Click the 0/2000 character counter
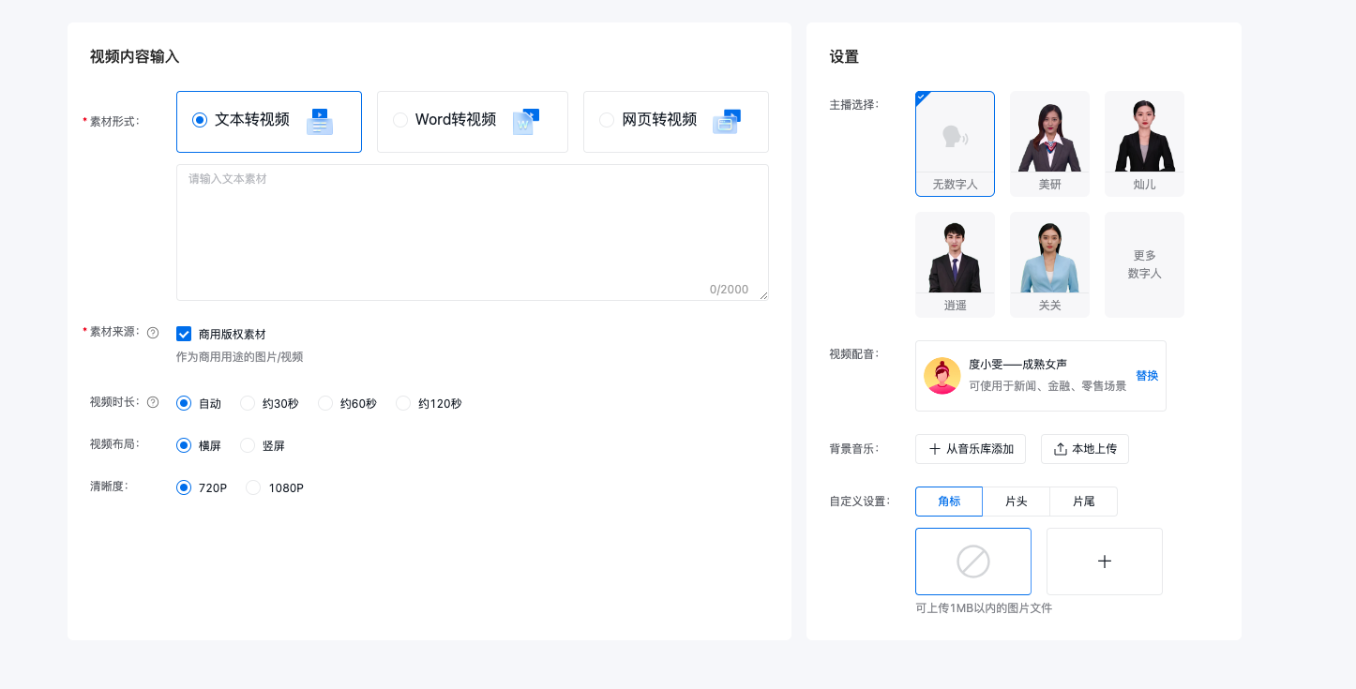Viewport: 1356px width, 689px height. pyautogui.click(x=729, y=290)
